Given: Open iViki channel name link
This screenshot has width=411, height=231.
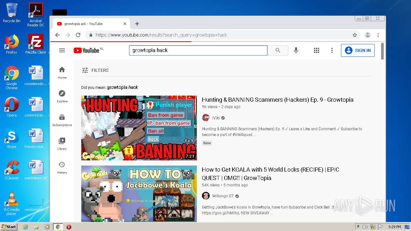Looking at the screenshot, I should (216, 118).
